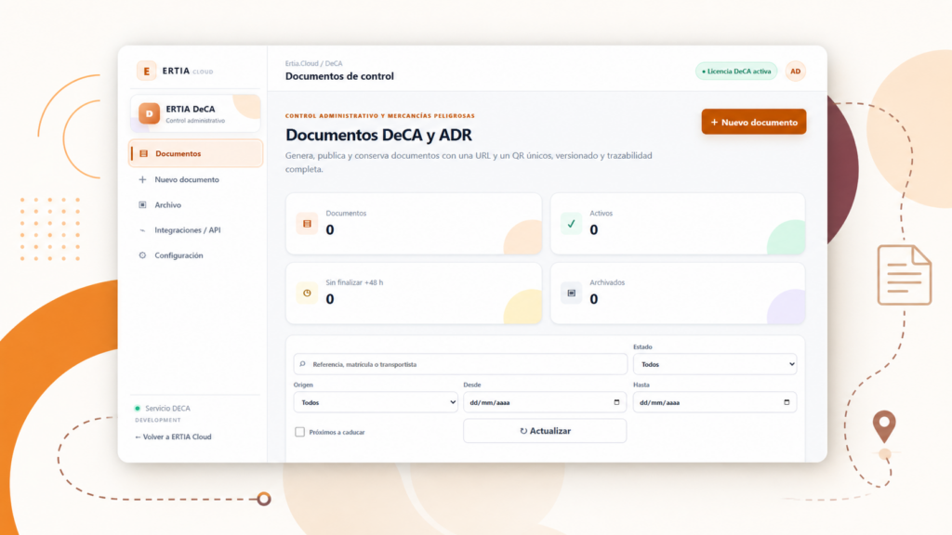Click the clock icon for Sin finalizar +48 h
952x535 pixels.
307,293
